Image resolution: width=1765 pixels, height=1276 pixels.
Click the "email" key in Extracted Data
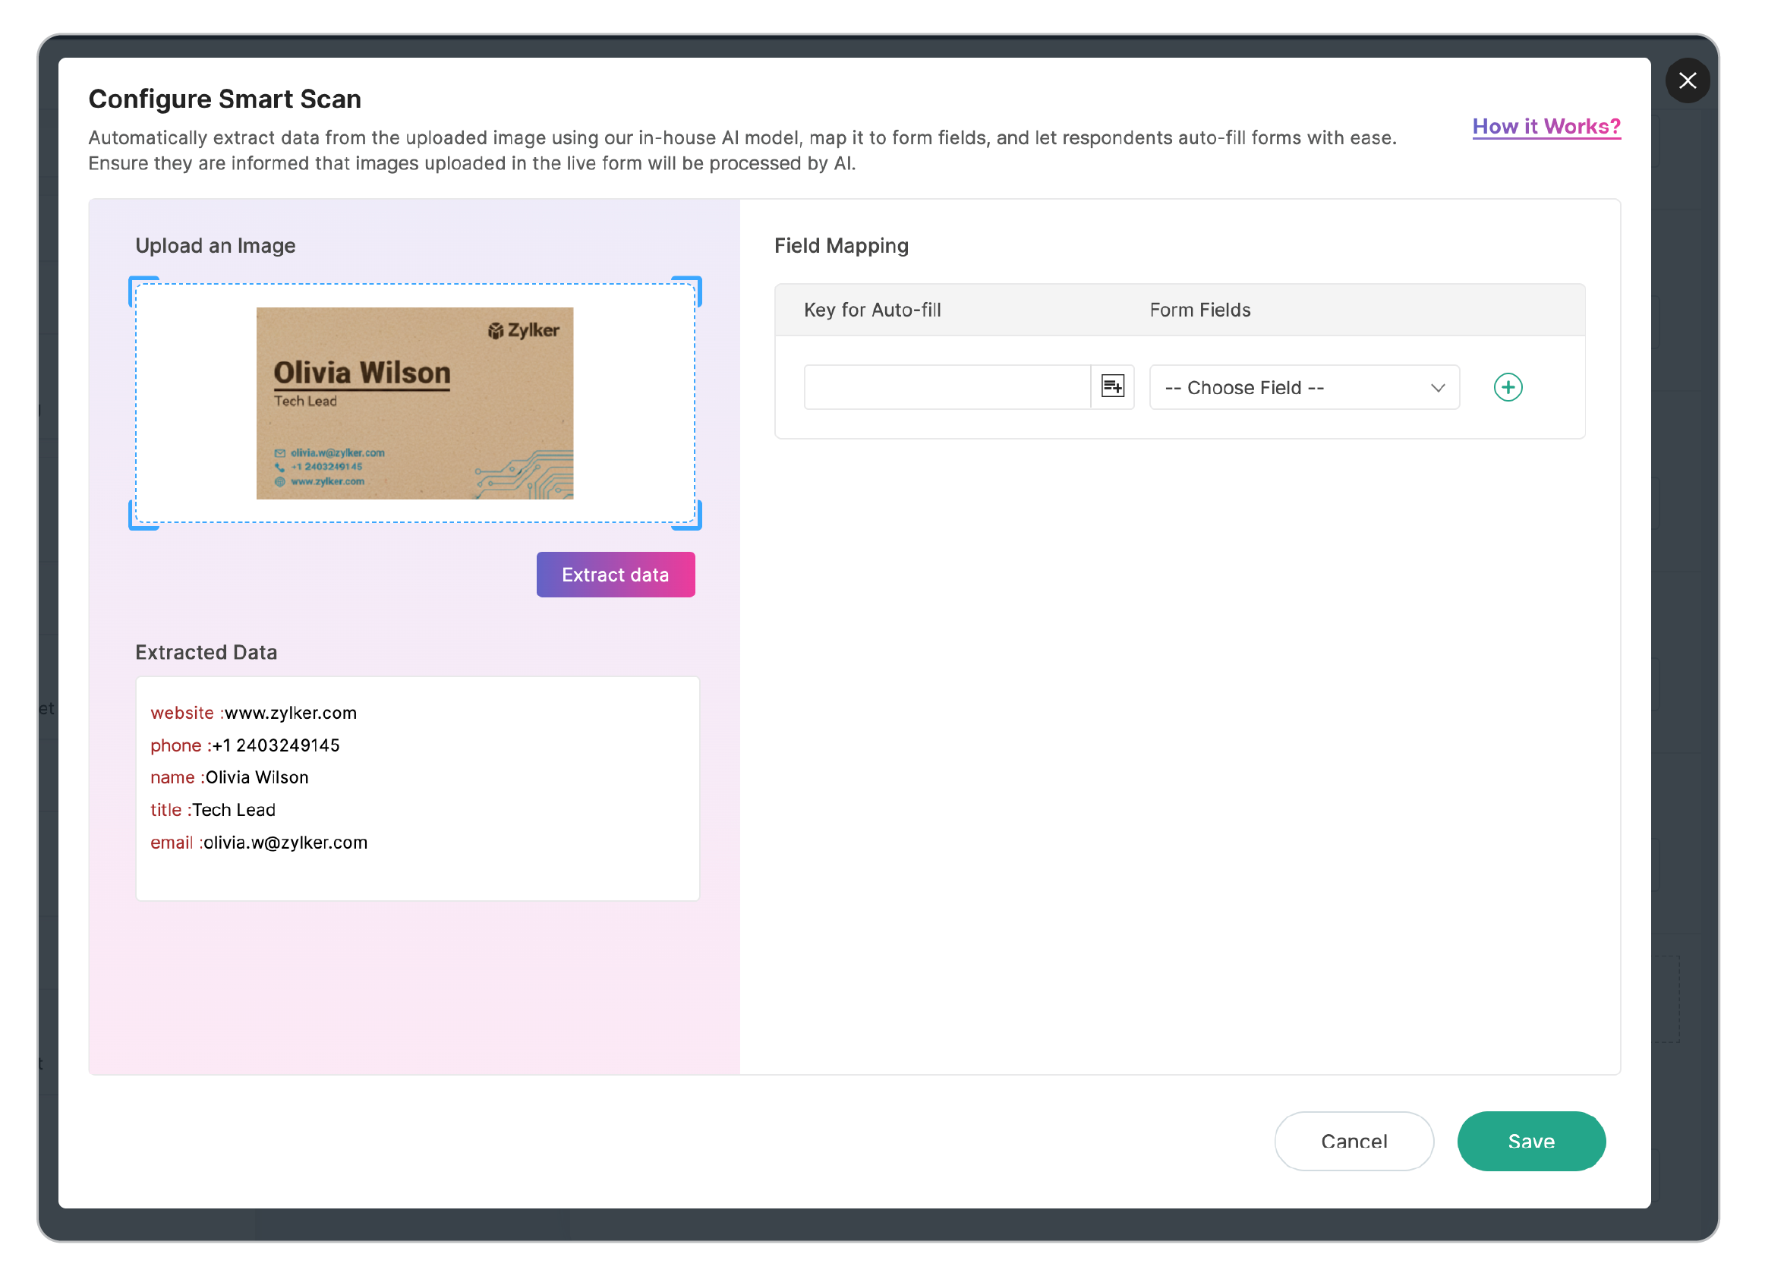click(172, 843)
